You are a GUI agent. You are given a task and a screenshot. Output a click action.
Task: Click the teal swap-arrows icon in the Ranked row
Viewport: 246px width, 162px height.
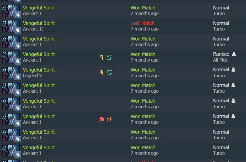click(x=109, y=57)
